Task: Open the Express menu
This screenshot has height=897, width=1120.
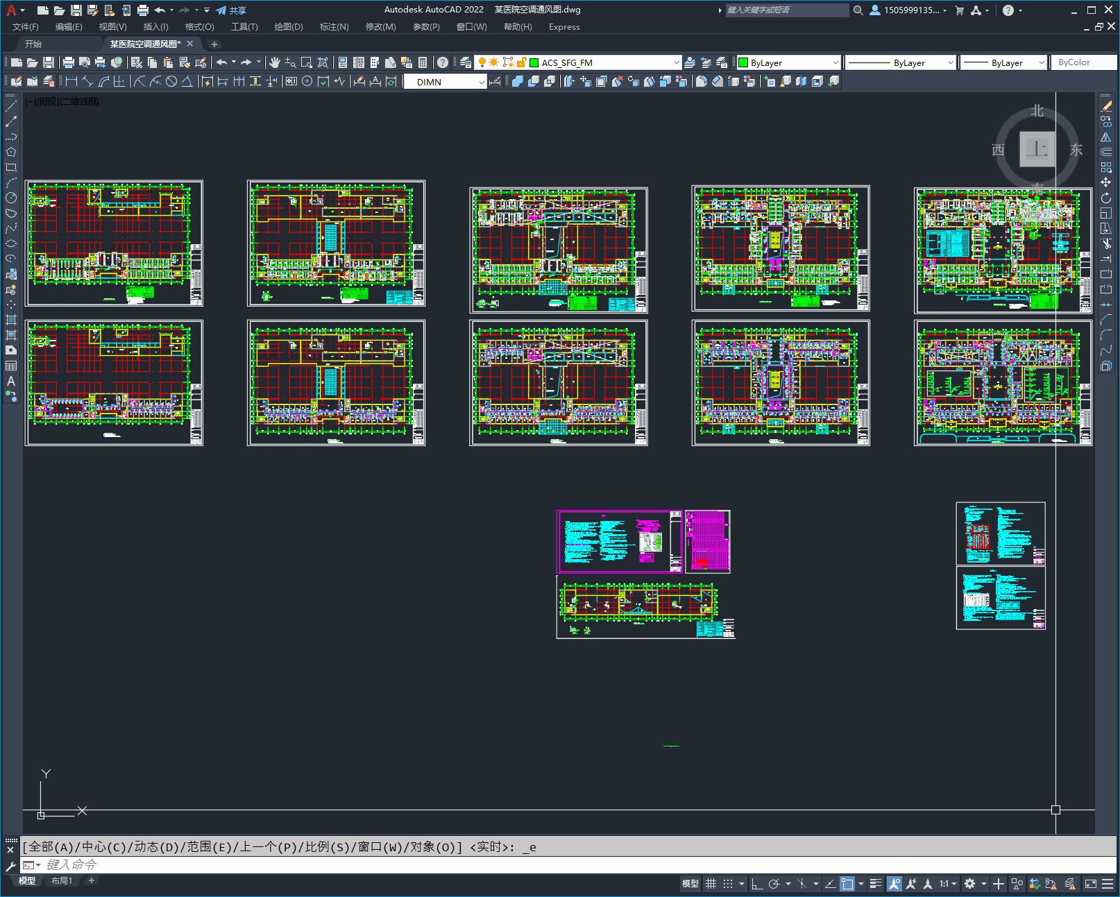Action: point(564,27)
